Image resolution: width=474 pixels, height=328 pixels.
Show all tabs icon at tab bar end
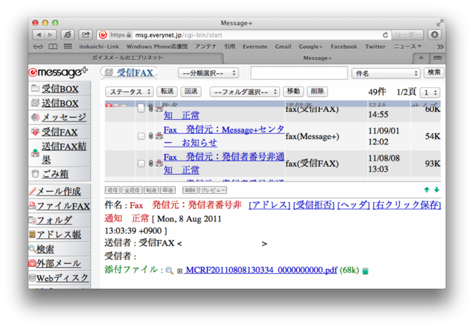pyautogui.click(x=438, y=58)
